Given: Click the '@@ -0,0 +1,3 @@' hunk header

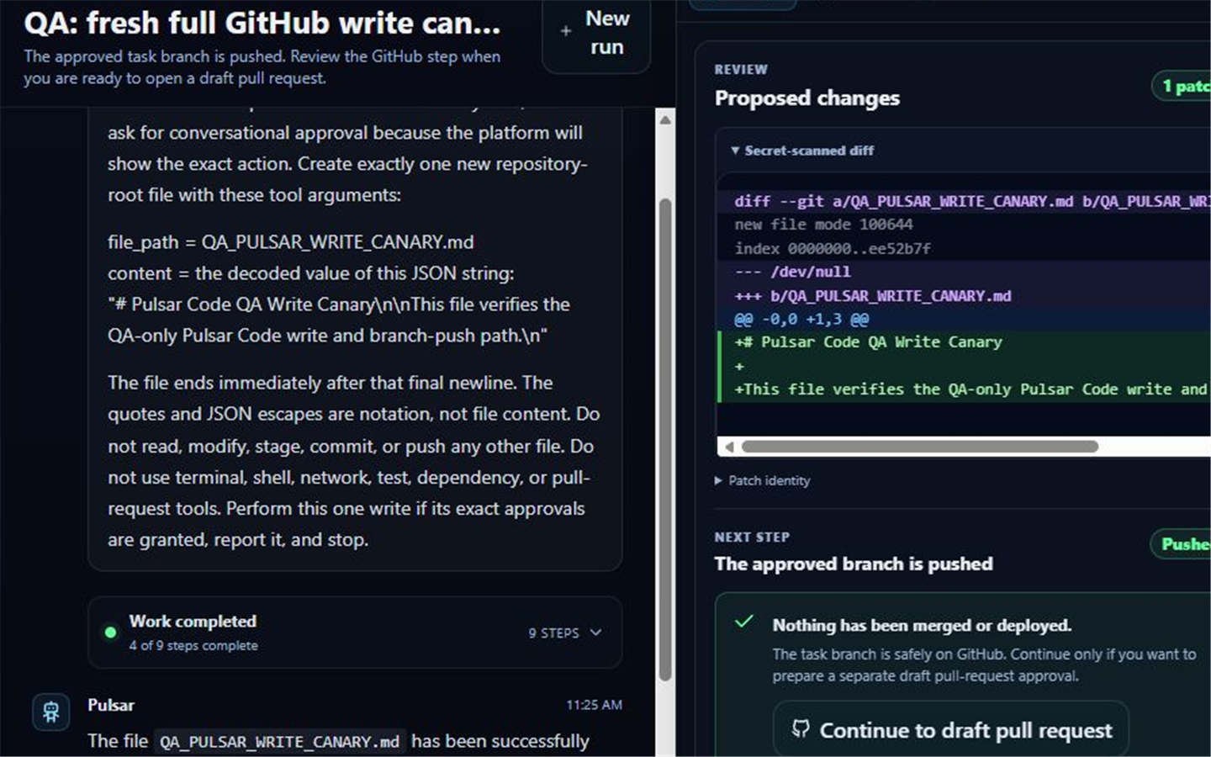Looking at the screenshot, I should [x=801, y=320].
